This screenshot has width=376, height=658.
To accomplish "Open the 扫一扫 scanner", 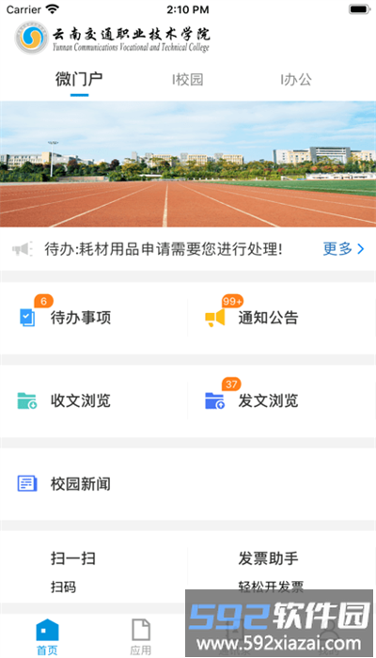I will [x=73, y=558].
